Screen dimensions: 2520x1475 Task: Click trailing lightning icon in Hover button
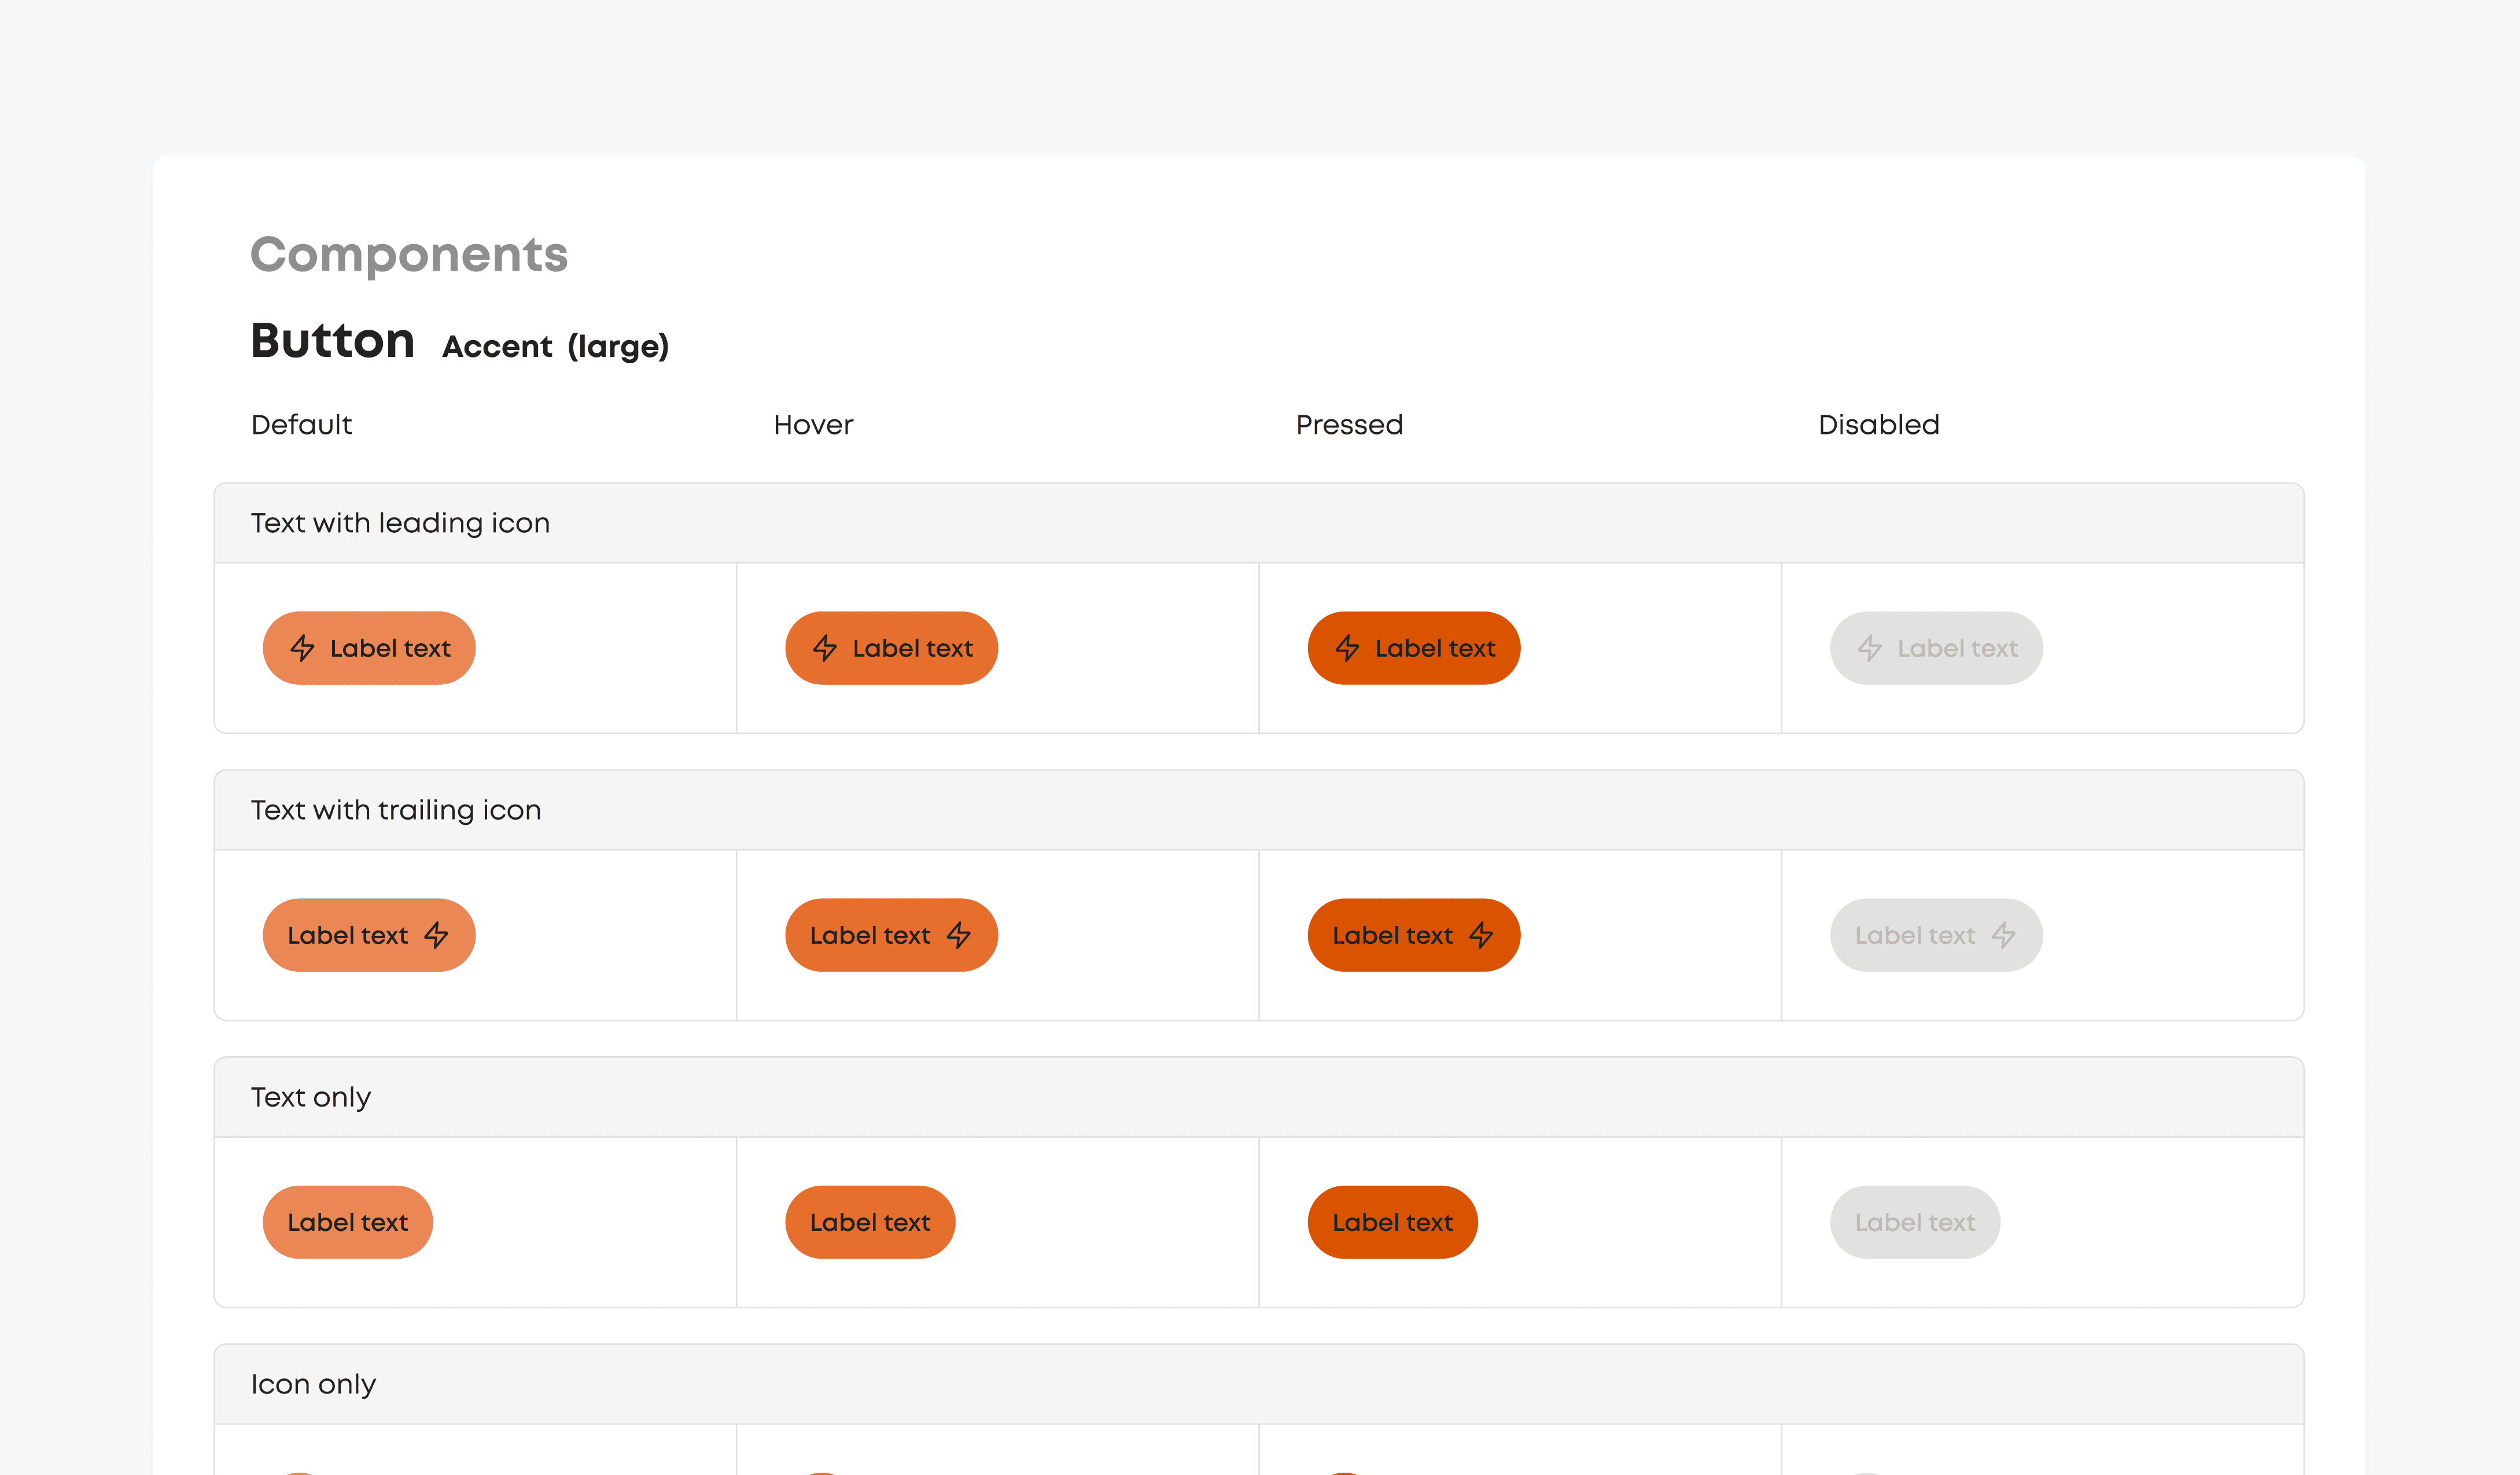959,935
